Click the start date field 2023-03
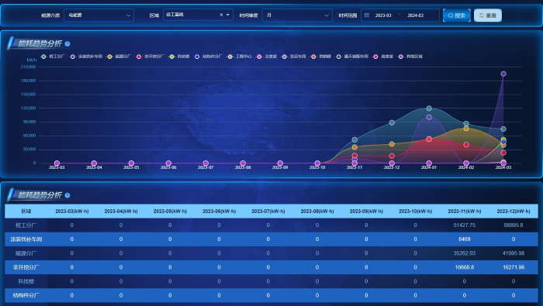The width and height of the screenshot is (543, 306). (x=383, y=15)
